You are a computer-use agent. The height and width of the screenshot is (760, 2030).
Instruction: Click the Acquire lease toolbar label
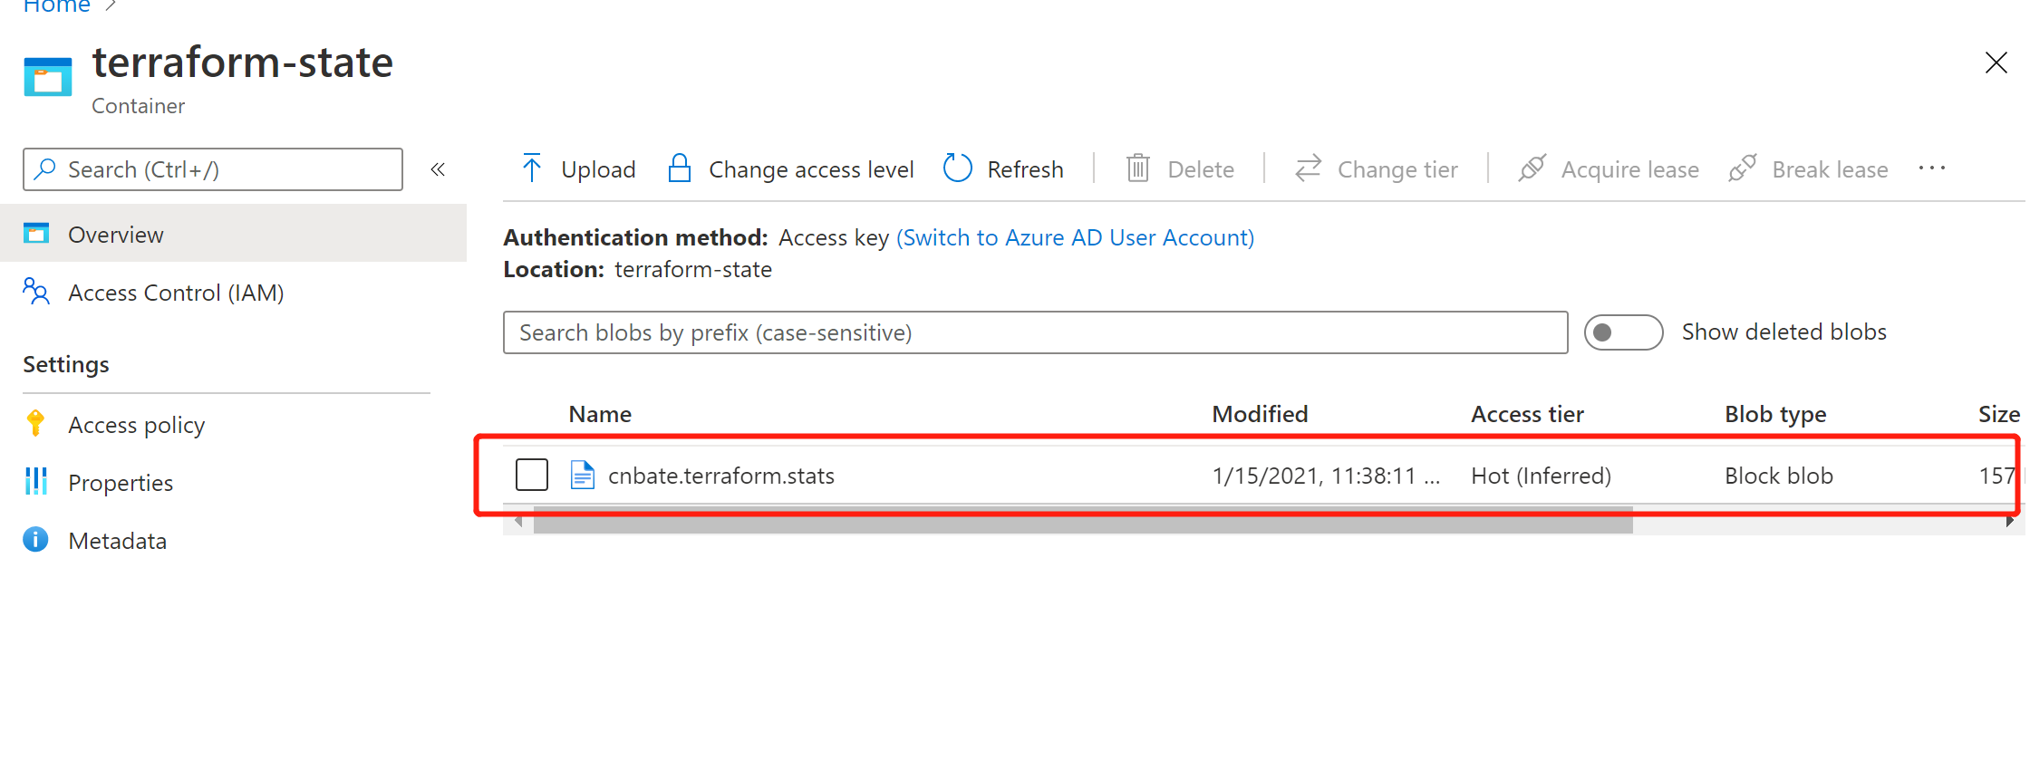(x=1629, y=169)
